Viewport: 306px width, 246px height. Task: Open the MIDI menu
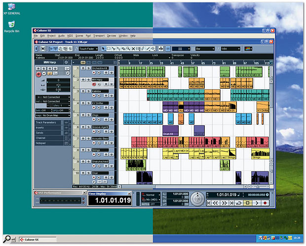[70, 35]
